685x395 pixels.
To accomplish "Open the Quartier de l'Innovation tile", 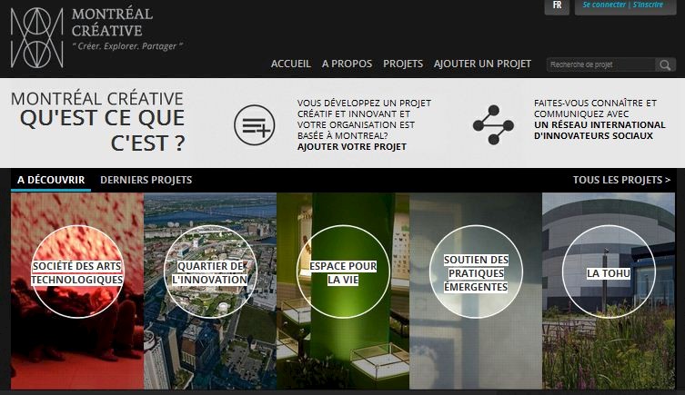I will point(210,272).
